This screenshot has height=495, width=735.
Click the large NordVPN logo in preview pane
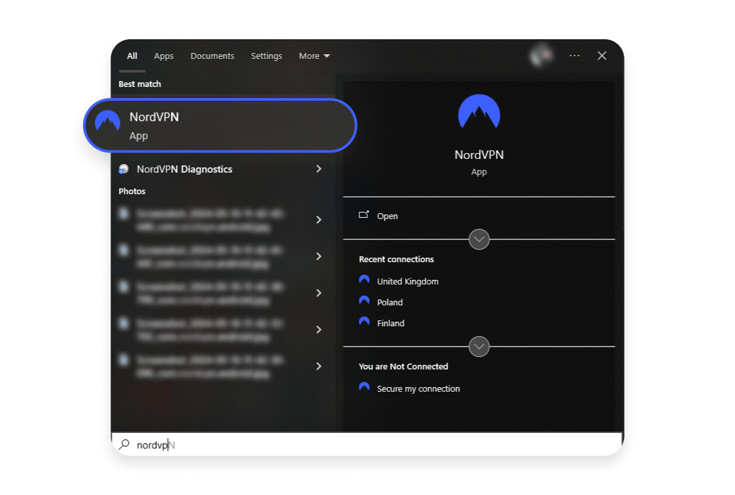[x=479, y=112]
